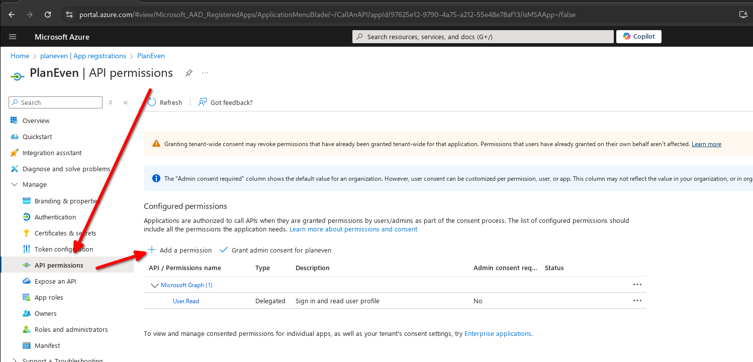Click the Authentication icon
Screen dimensions: 753x362
[27, 217]
